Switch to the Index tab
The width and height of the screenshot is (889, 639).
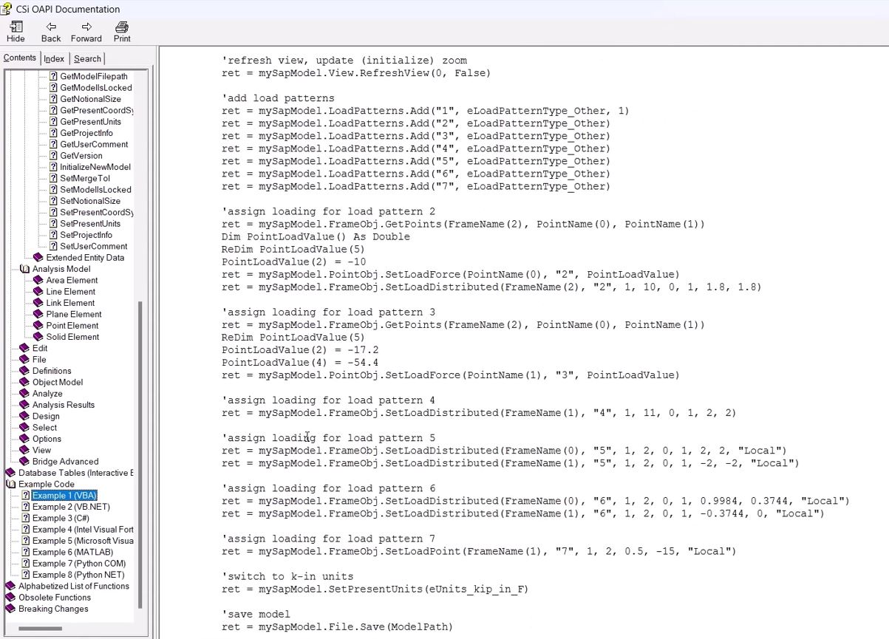tap(53, 58)
